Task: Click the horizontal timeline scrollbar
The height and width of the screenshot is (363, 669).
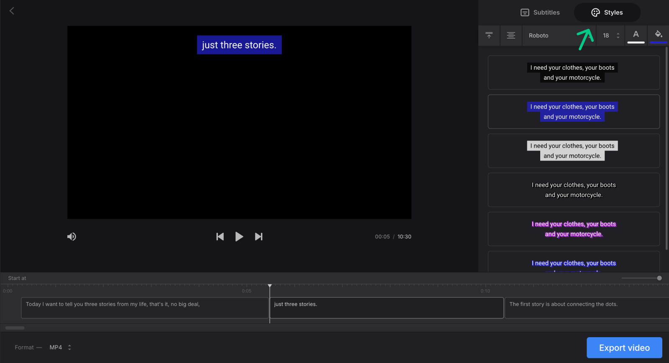Action: 15,328
